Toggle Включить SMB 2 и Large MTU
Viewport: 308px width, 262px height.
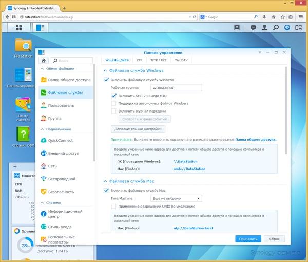pos(114,96)
